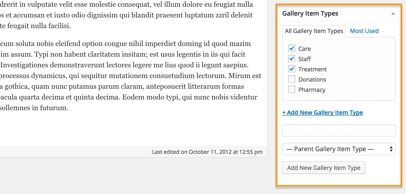
Task: Select the All Gallery Item Types tab
Action: tap(314, 31)
